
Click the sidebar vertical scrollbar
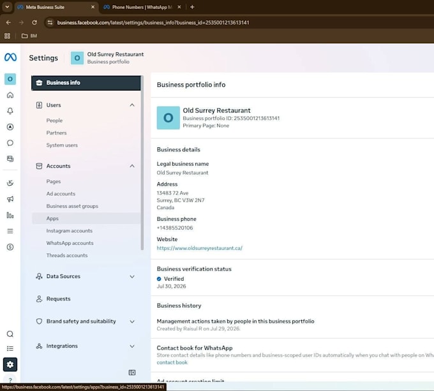pos(142,163)
